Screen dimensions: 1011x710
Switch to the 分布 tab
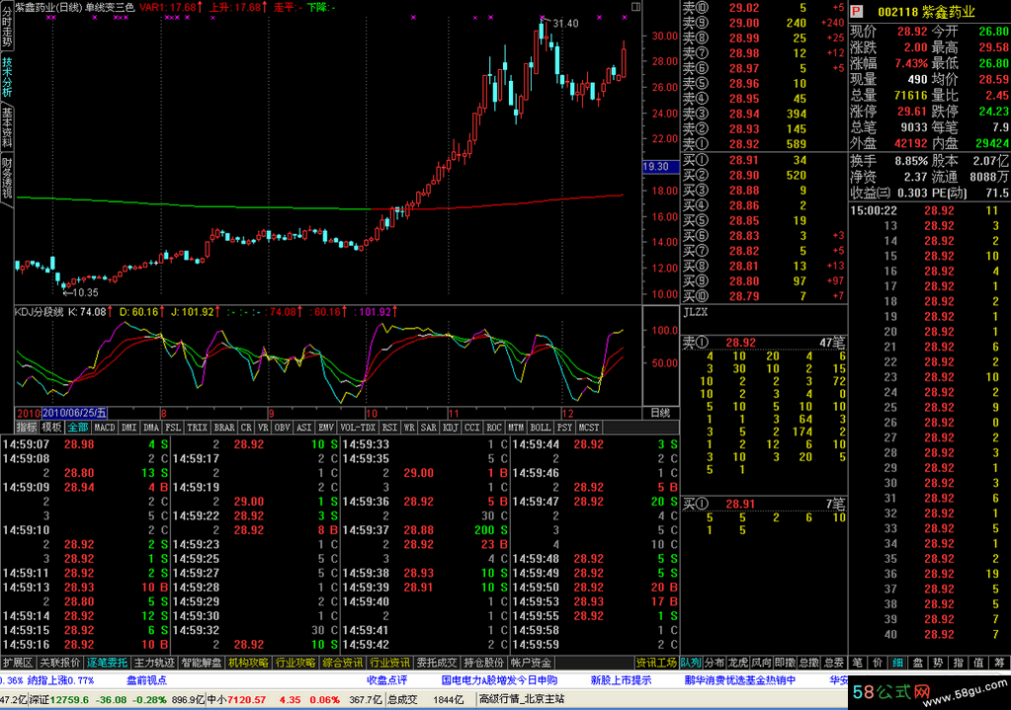[x=715, y=663]
